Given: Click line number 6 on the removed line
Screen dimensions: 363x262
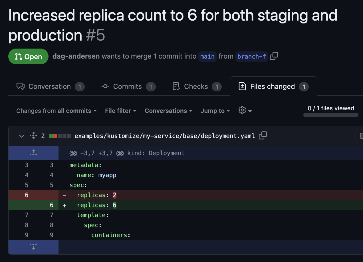Looking at the screenshot, I should tap(27, 195).
